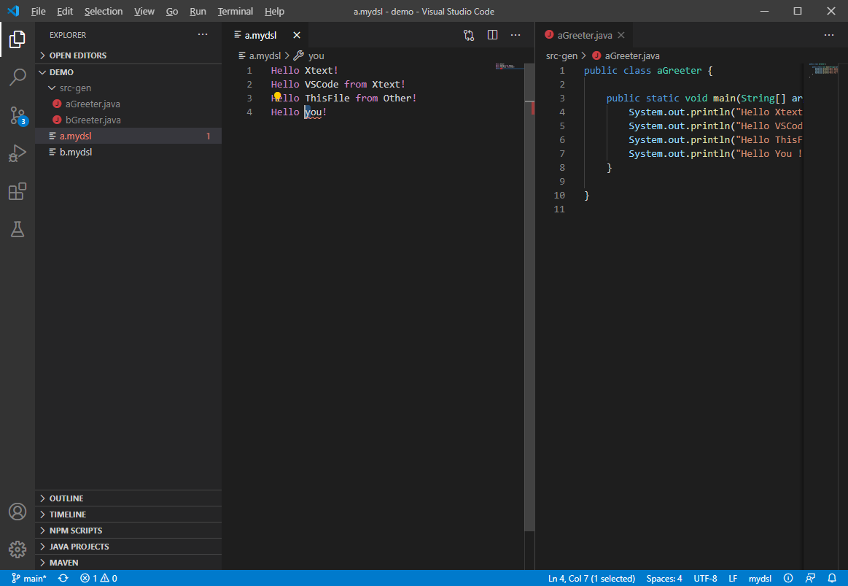Click the Accounts icon in activity bar
This screenshot has height=586, width=848.
coord(17,512)
